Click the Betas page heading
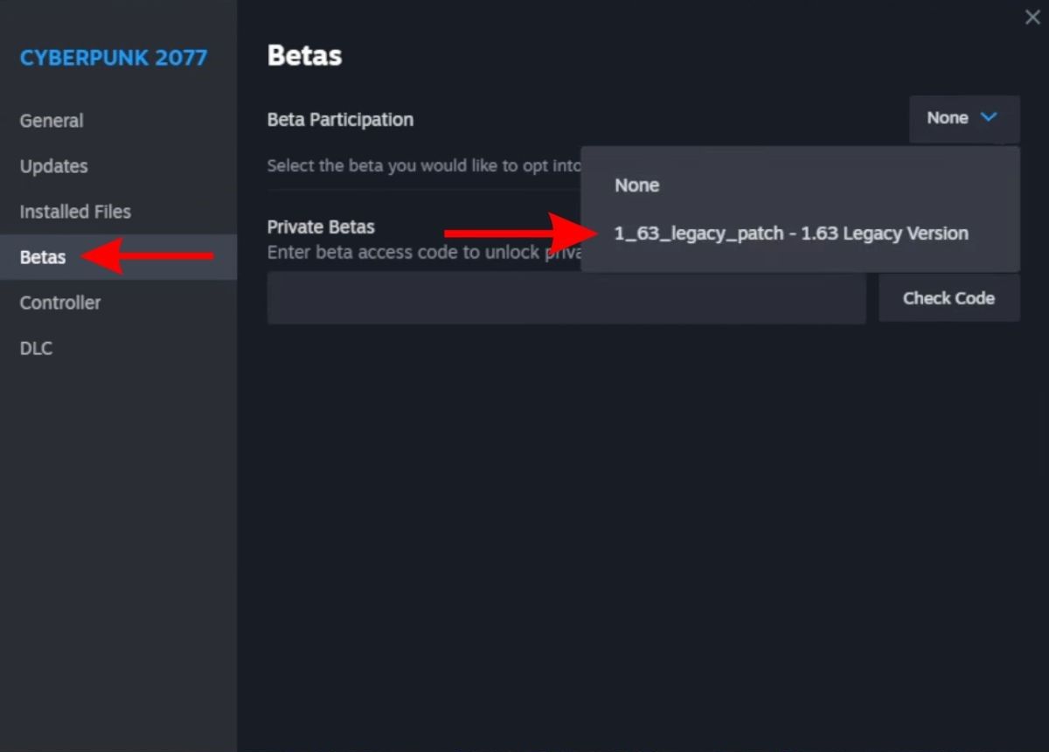The image size is (1049, 752). tap(304, 55)
